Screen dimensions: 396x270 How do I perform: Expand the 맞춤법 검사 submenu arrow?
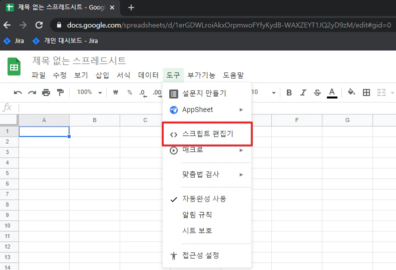point(241,174)
